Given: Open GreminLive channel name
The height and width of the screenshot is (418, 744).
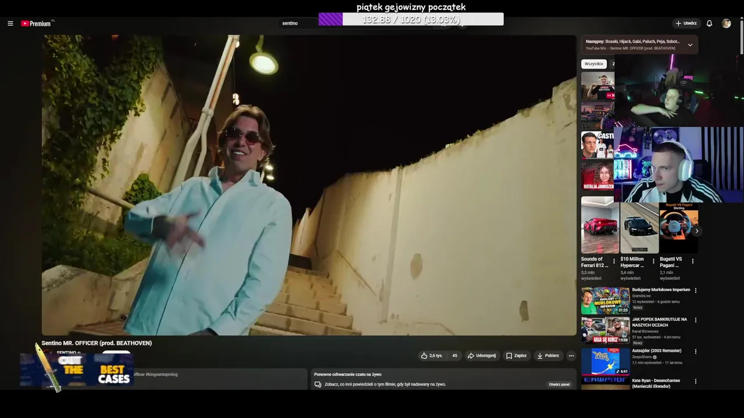Looking at the screenshot, I should 641,296.
